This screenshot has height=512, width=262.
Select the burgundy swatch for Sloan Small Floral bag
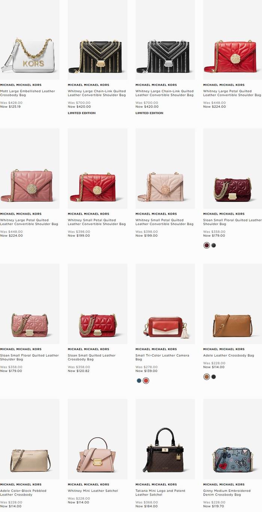click(207, 245)
